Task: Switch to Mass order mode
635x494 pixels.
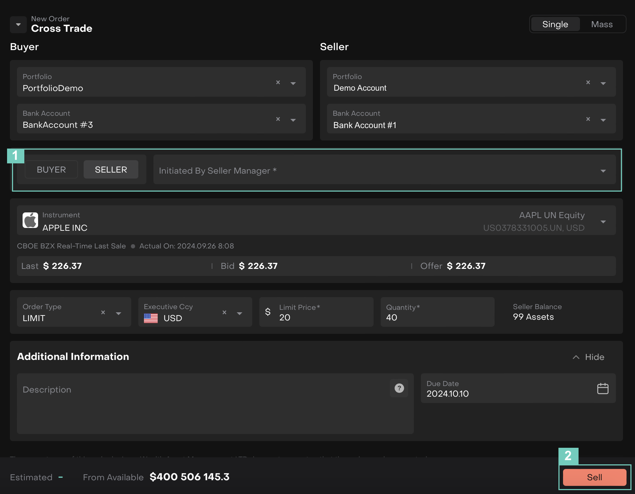Action: pos(602,24)
